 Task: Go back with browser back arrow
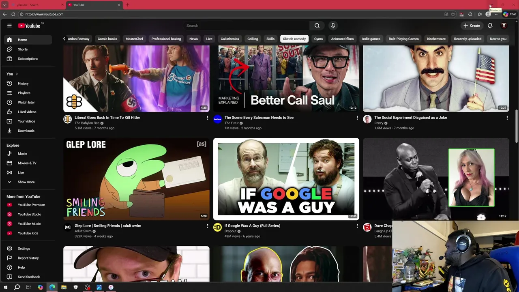5,14
